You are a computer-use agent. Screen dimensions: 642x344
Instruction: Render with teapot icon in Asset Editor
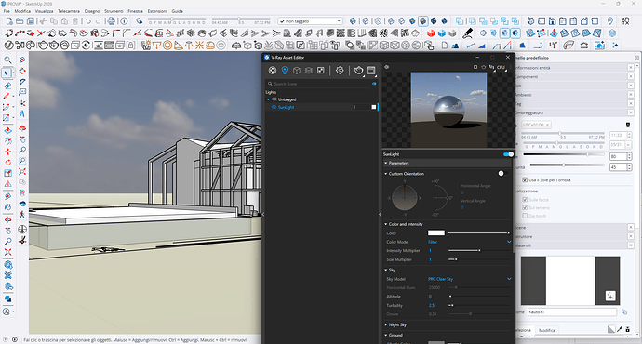coord(358,71)
